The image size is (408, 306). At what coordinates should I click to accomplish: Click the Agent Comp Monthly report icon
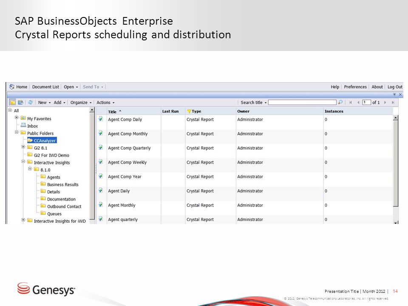point(101,133)
